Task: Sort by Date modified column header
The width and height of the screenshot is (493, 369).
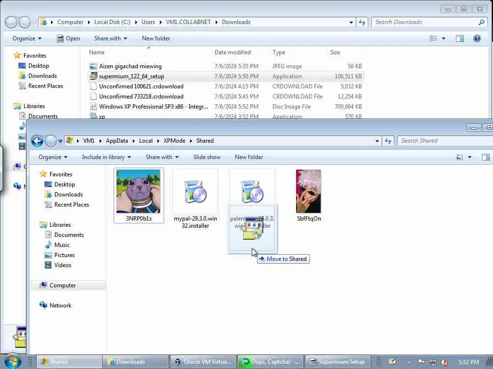Action: point(241,52)
